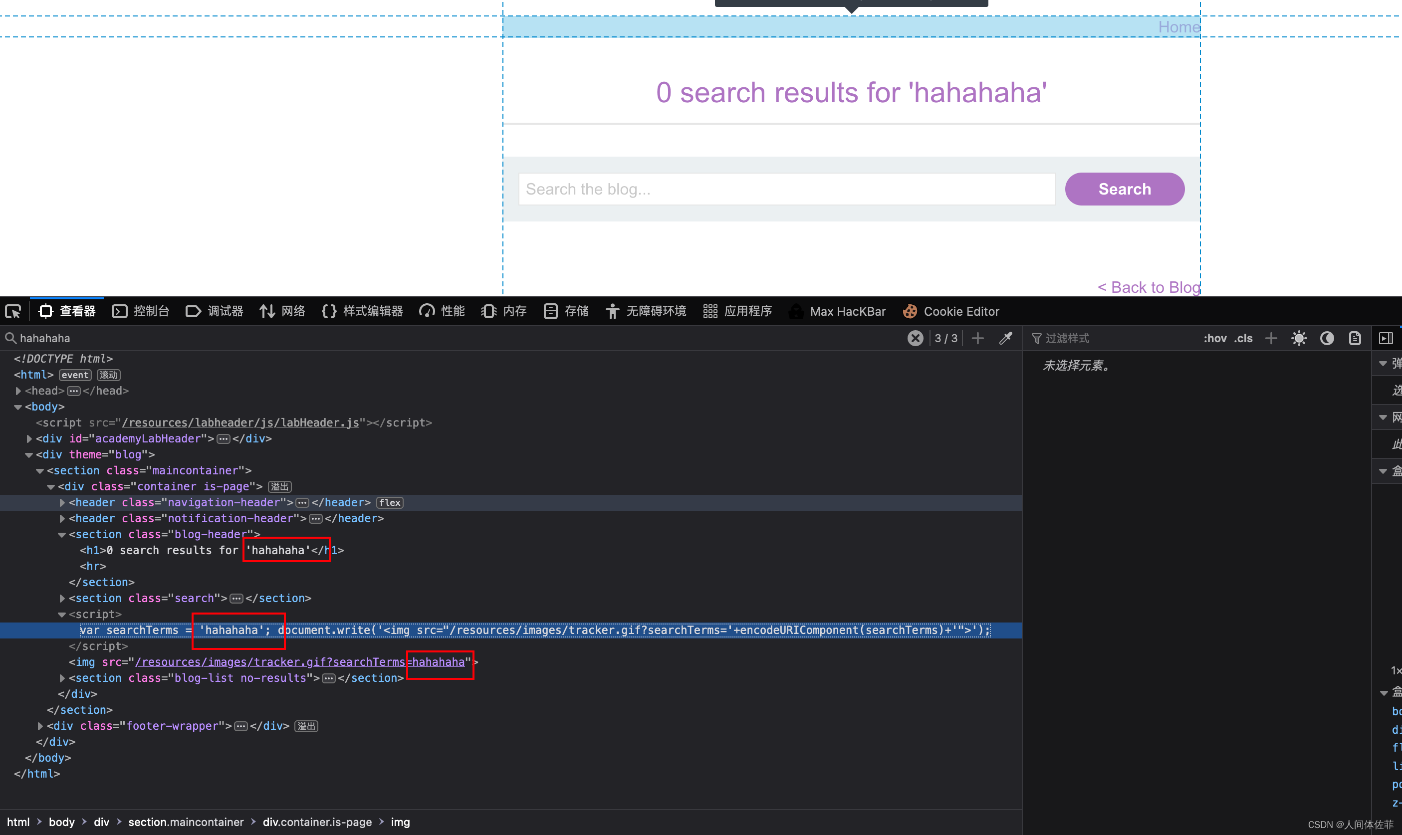Viewport: 1402px width, 835px height.
Task: Switch to the 网络 network tab
Action: [282, 311]
